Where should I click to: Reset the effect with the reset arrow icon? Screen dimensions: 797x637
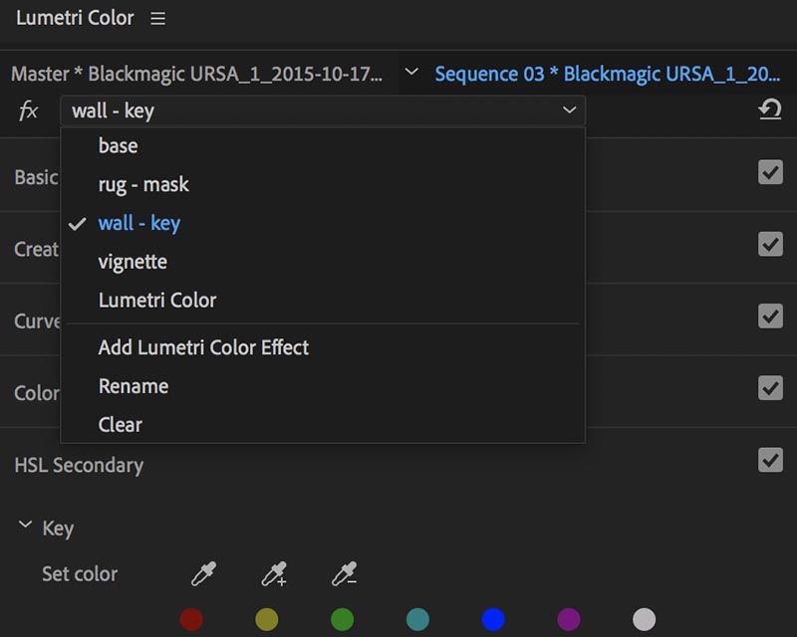[x=769, y=109]
